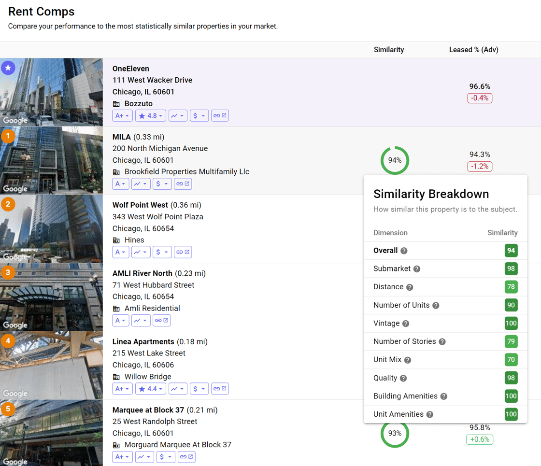This screenshot has width=541, height=466.
Task: Click the Quality help question mark icon
Action: tap(403, 379)
